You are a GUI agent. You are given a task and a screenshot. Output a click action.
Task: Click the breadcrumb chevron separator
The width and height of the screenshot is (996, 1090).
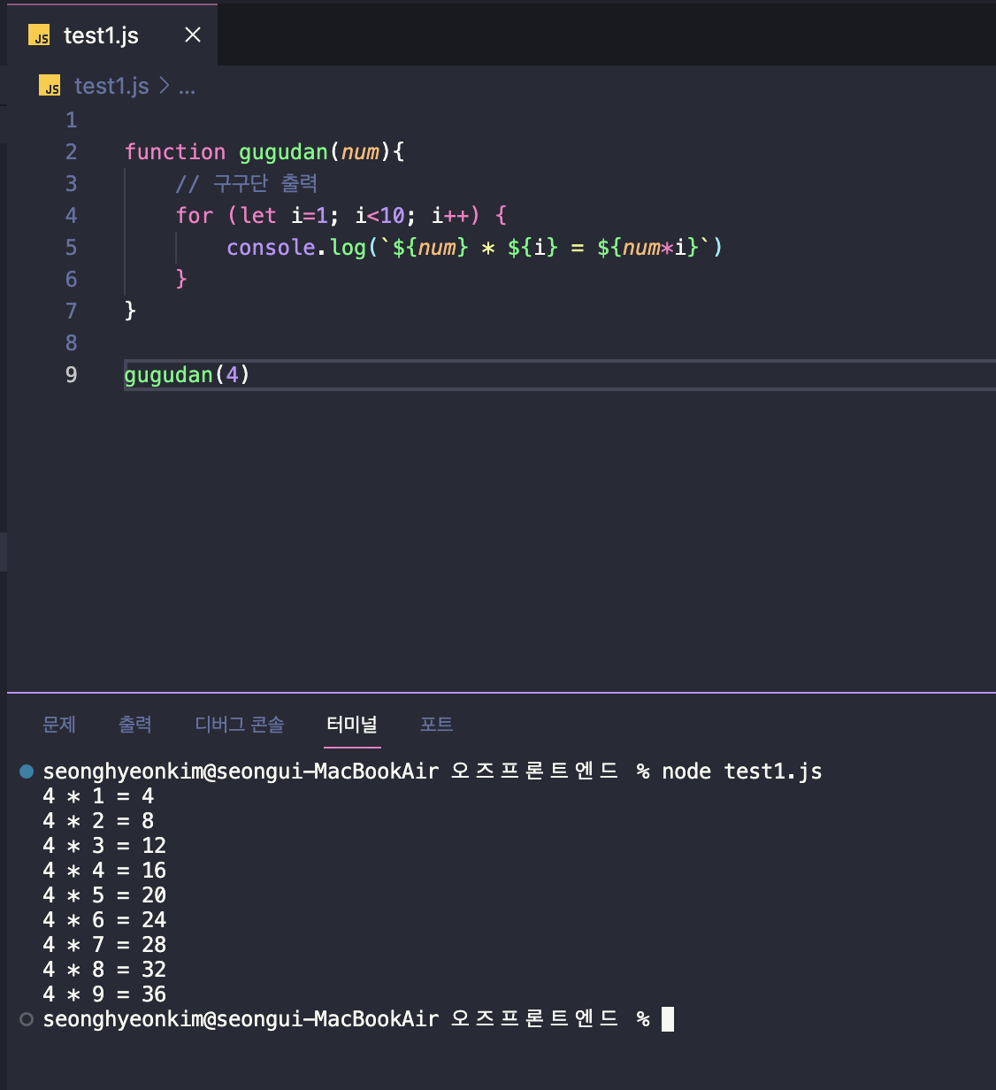[x=164, y=86]
